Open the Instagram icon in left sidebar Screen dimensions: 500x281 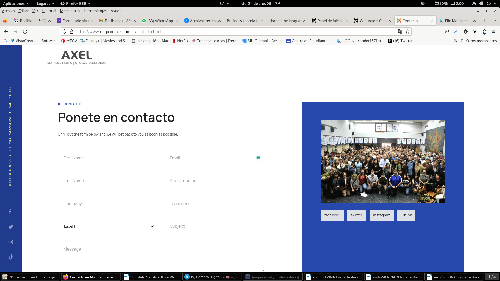click(11, 242)
